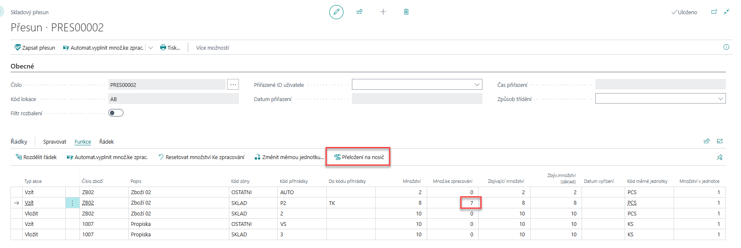Open row options menu for second line

72,203
